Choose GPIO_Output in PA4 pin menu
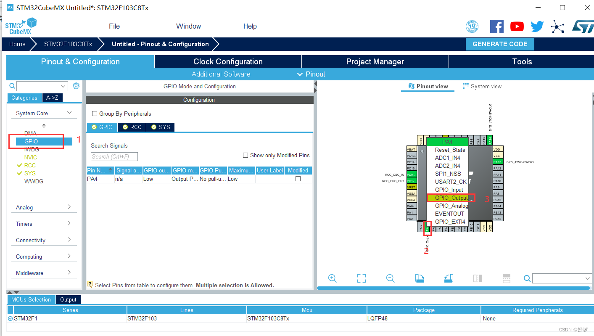This screenshot has height=336, width=594. click(451, 198)
